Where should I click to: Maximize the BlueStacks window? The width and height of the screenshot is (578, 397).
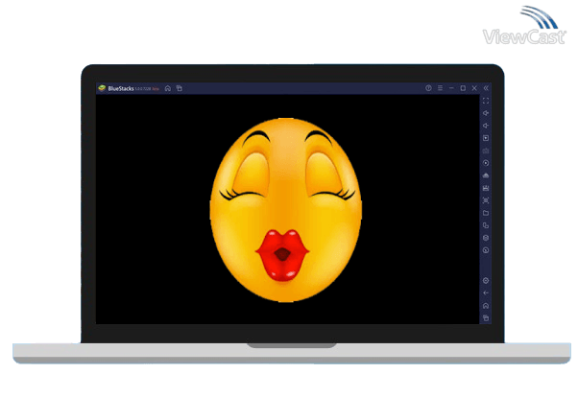click(x=463, y=88)
